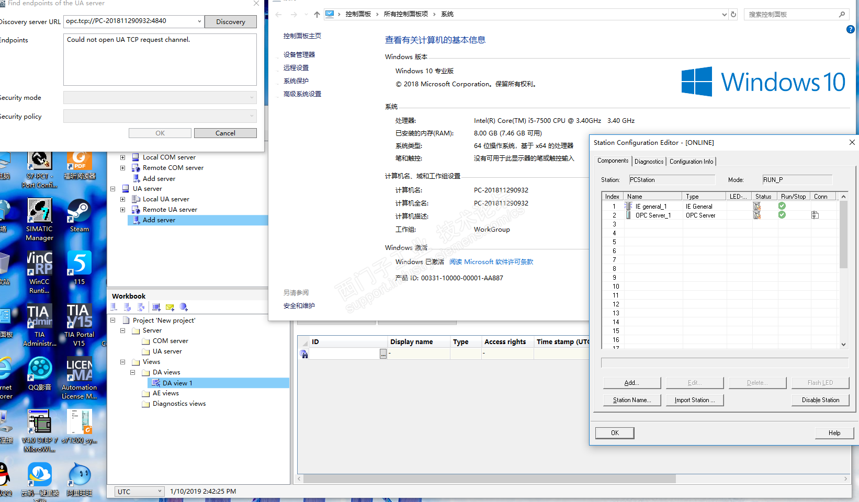Collapse the Views folder in Workbook
The image size is (859, 502).
[x=123, y=362]
